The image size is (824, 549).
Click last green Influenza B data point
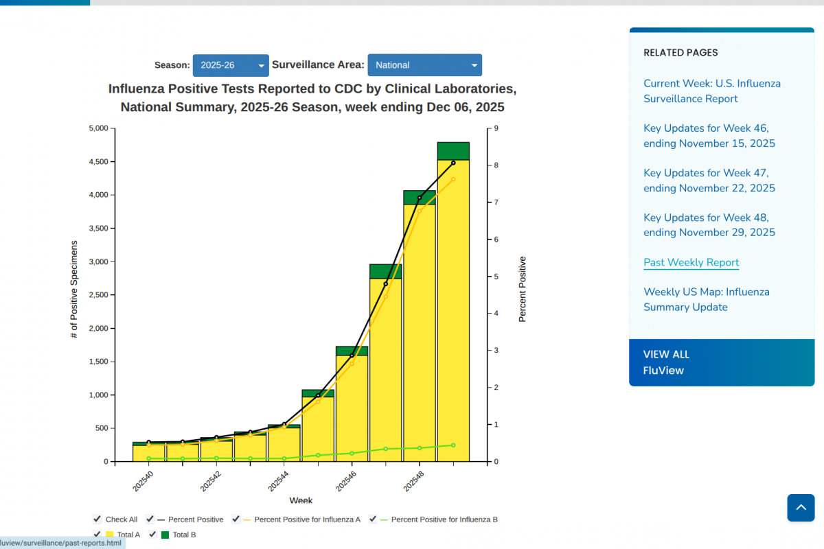point(453,445)
